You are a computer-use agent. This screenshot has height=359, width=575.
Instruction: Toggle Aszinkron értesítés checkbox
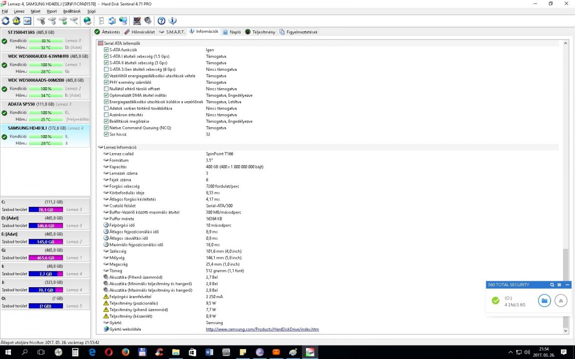click(x=106, y=115)
